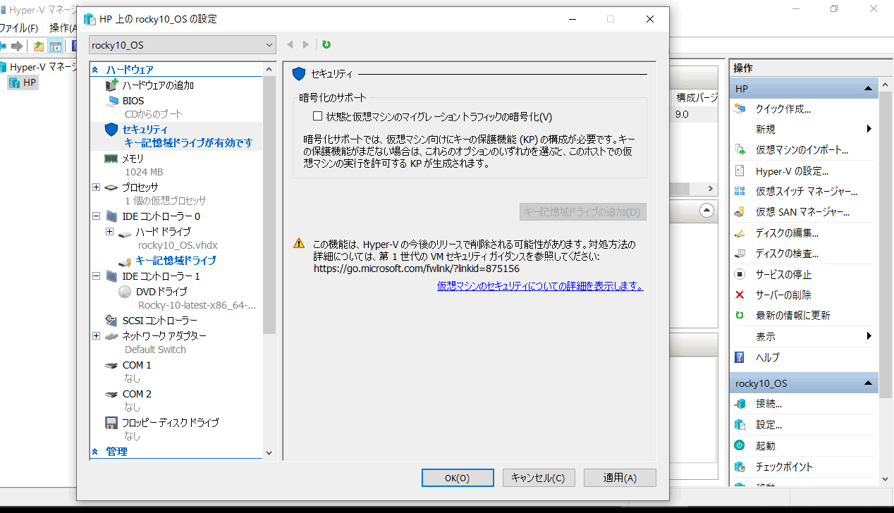
Task: Click the OK(O) button
Action: click(458, 478)
